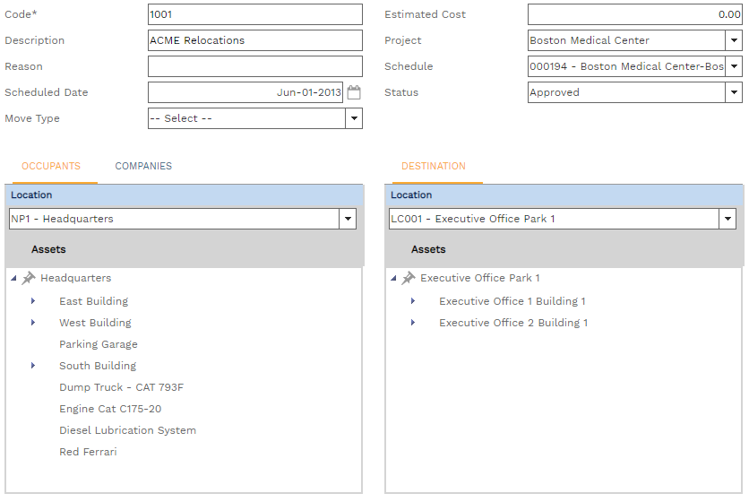Image resolution: width=749 pixels, height=502 pixels.
Task: Expand Executive Office 1 Building 1
Action: (413, 301)
